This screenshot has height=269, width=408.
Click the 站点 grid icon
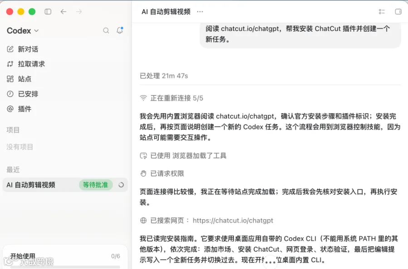coord(10,79)
